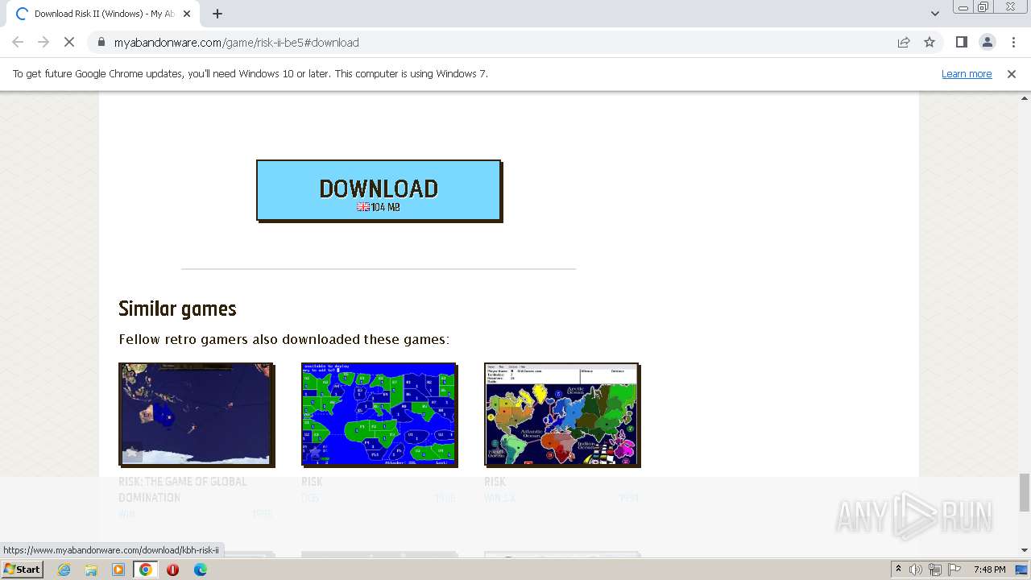Open Chrome three-dot menu

pos(1013,42)
